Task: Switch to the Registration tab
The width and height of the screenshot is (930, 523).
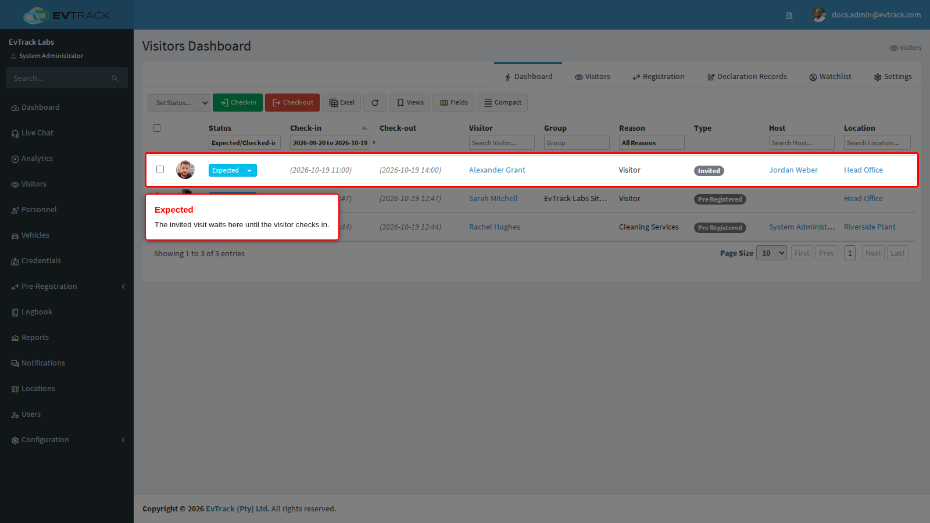Action: (x=659, y=77)
